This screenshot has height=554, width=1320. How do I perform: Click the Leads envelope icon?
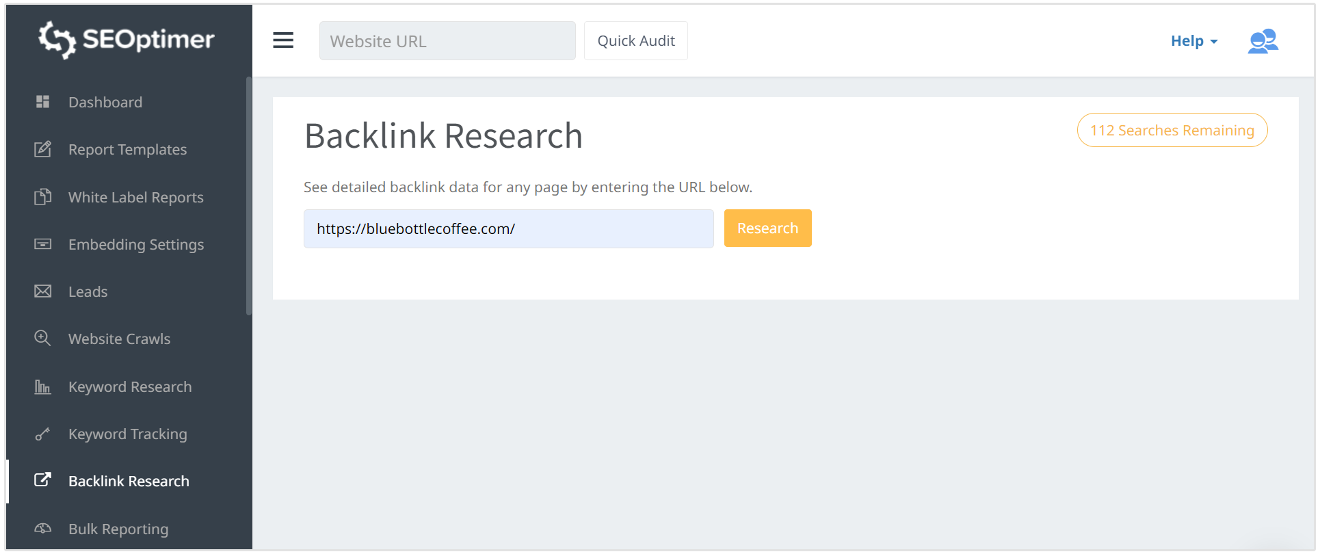(x=42, y=291)
